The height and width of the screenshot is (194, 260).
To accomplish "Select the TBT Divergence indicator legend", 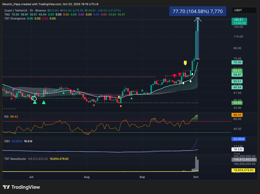I will (x=14, y=18).
